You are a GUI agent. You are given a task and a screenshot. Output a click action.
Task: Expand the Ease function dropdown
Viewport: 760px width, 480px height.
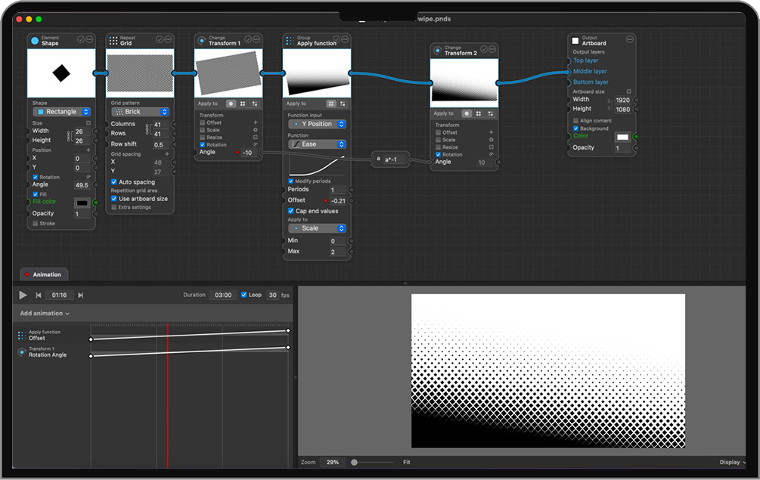(317, 144)
